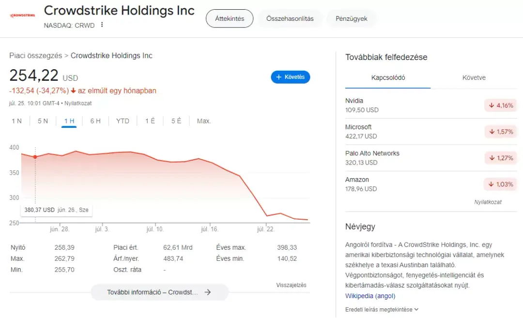Select the YTD time range
The height and width of the screenshot is (318, 523).
tap(123, 121)
